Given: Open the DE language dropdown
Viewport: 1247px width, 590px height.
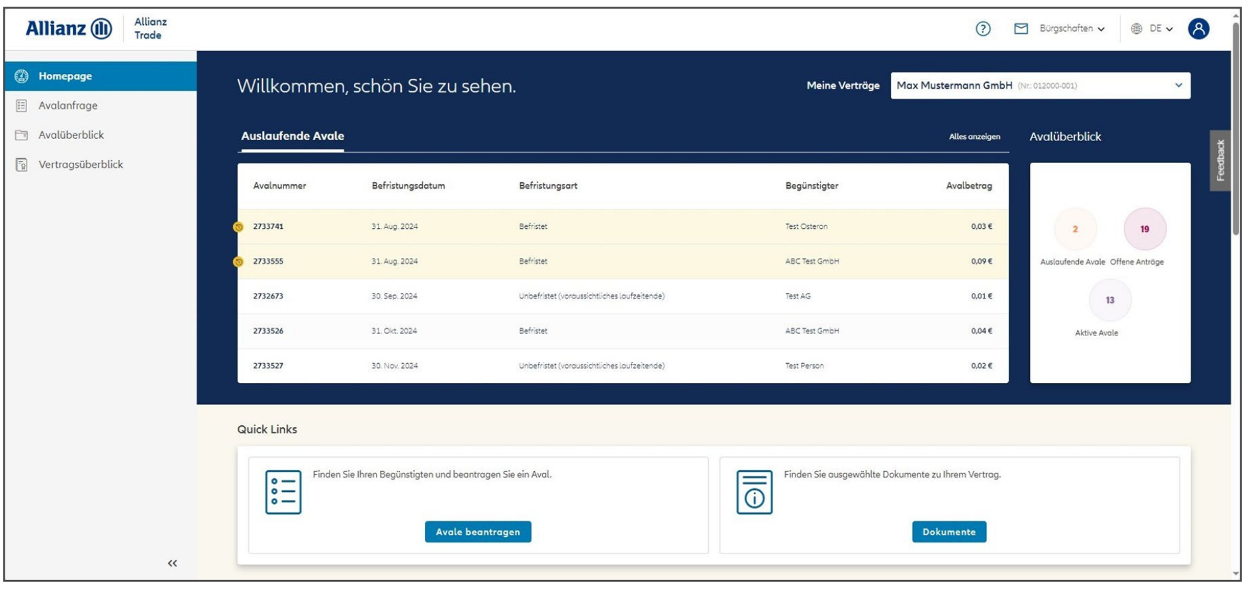Looking at the screenshot, I should click(1161, 28).
